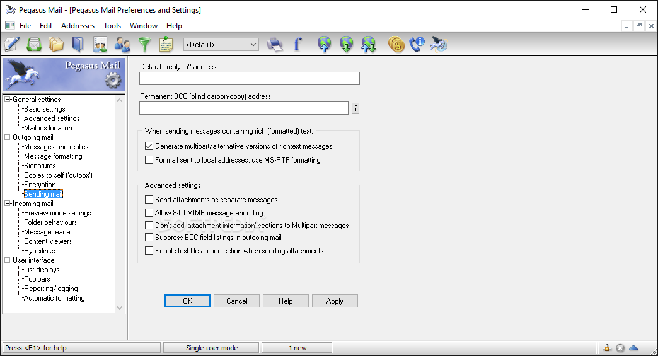This screenshot has height=356, width=658.
Task: Collapse the General settings tree node
Action: 7,99
